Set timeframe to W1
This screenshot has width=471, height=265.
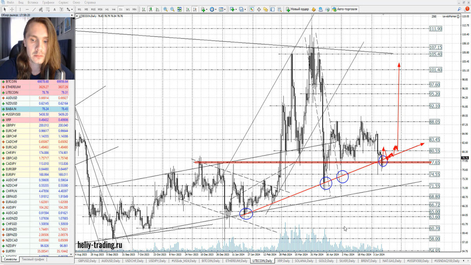(x=128, y=9)
